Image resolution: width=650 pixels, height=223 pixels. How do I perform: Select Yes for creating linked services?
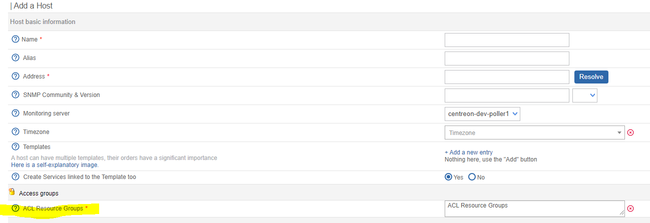(448, 177)
